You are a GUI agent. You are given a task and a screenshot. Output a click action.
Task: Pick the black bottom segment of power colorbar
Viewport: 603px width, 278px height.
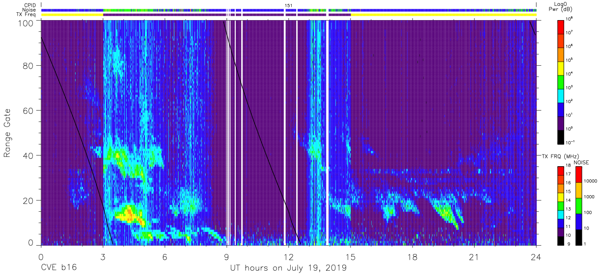(x=561, y=136)
